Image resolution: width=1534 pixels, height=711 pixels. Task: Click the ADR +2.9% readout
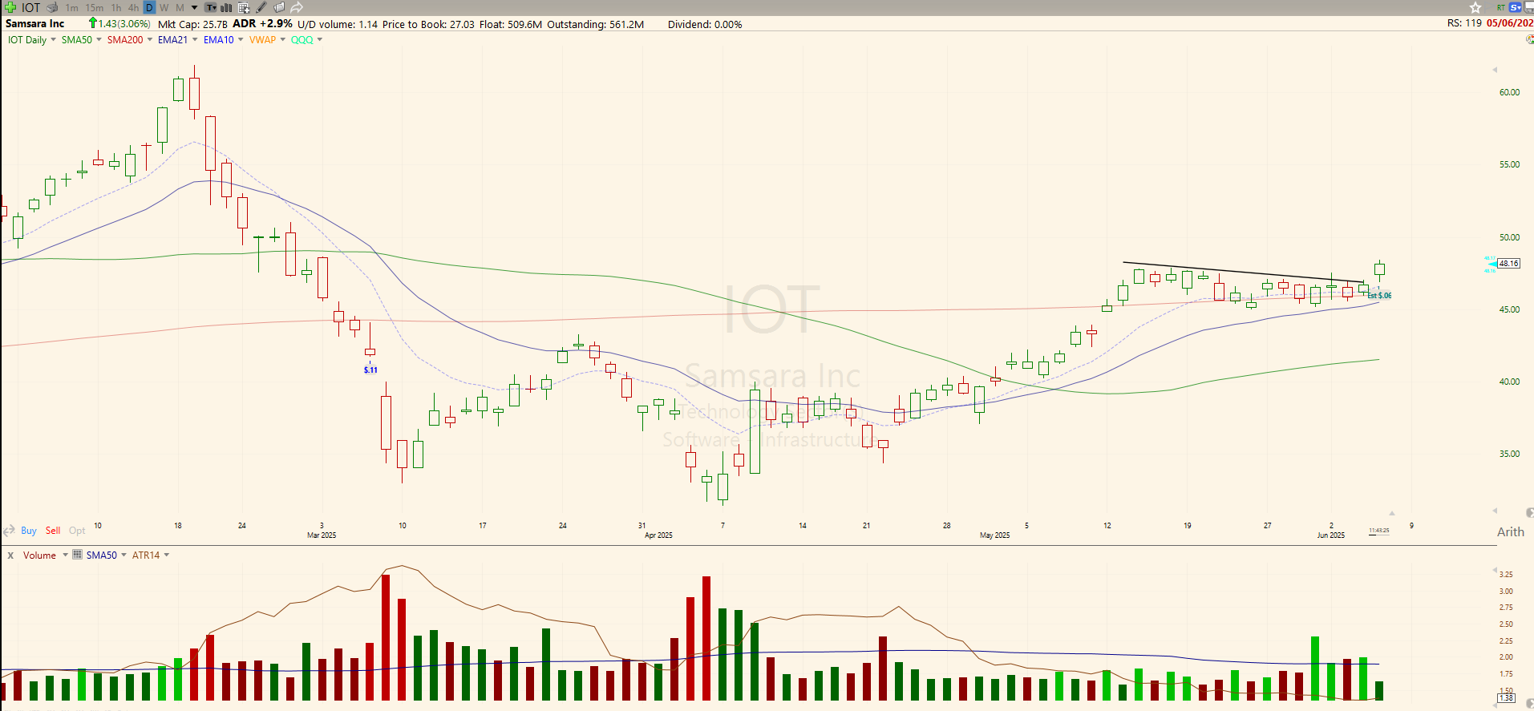262,24
